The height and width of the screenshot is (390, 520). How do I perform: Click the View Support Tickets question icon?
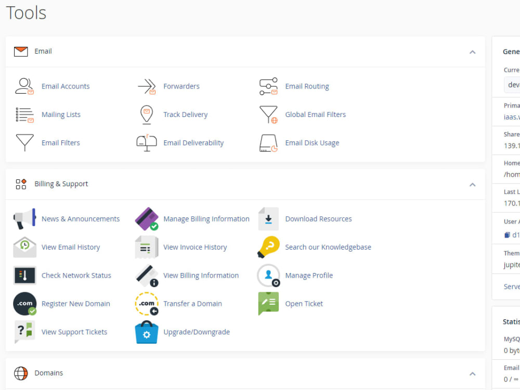click(24, 332)
